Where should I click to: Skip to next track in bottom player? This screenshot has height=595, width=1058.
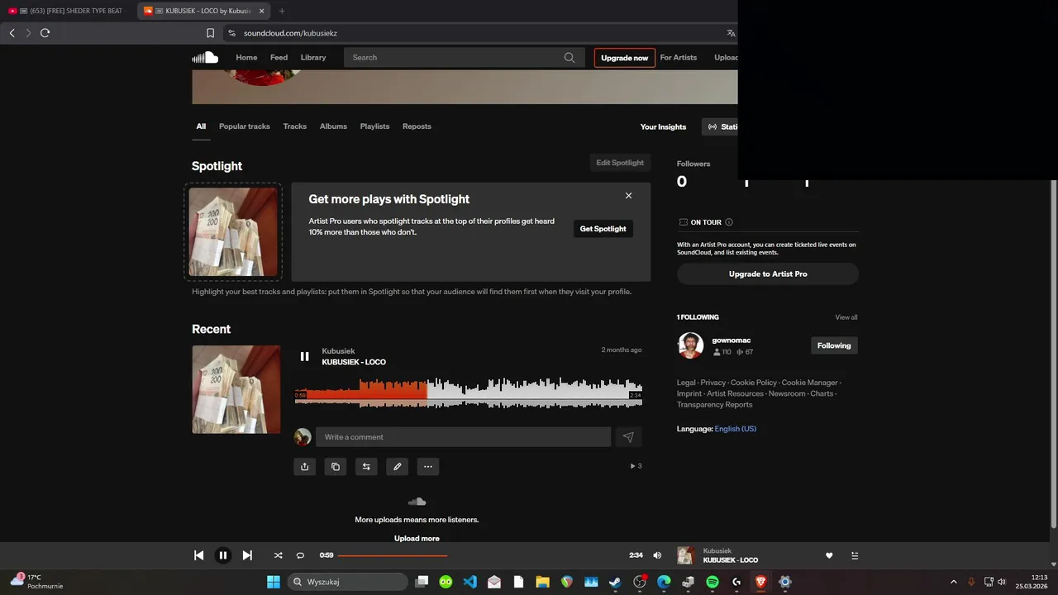click(x=247, y=555)
